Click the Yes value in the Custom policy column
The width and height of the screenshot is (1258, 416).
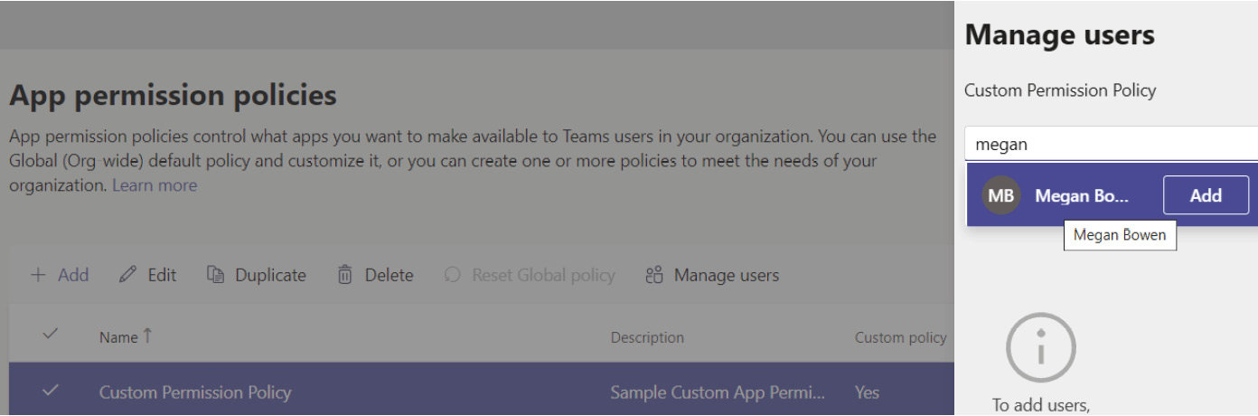coord(868,392)
